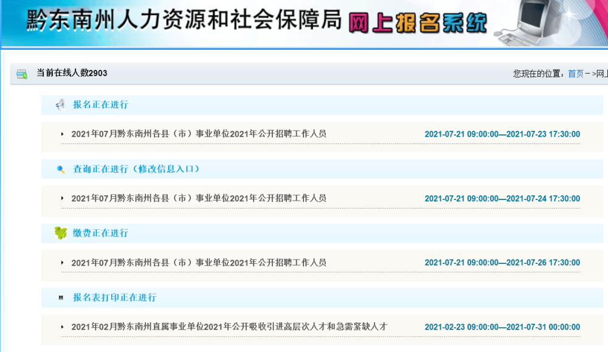This screenshot has height=352, width=608.
Task: Open the 查询正在进行（修改信息入口） section header
Action: tap(136, 169)
